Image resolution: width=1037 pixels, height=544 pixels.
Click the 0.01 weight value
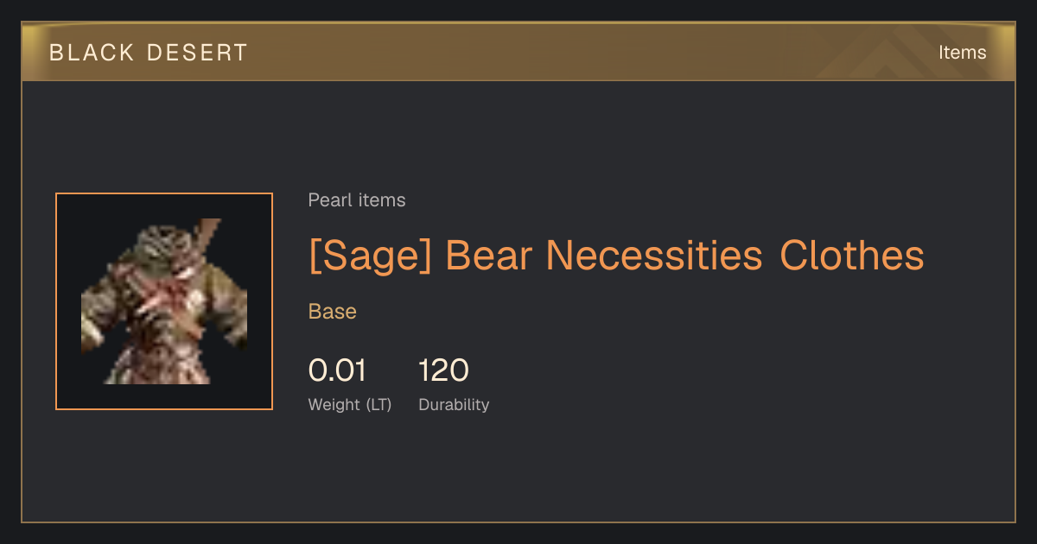[337, 370]
